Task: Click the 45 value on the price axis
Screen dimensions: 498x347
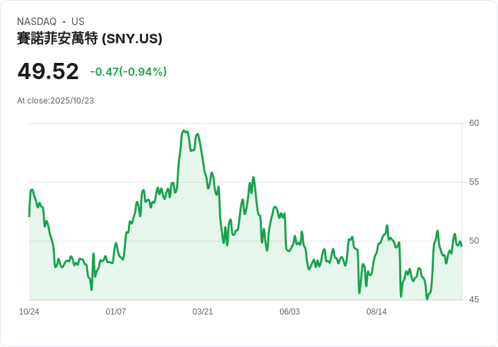Action: [x=474, y=300]
